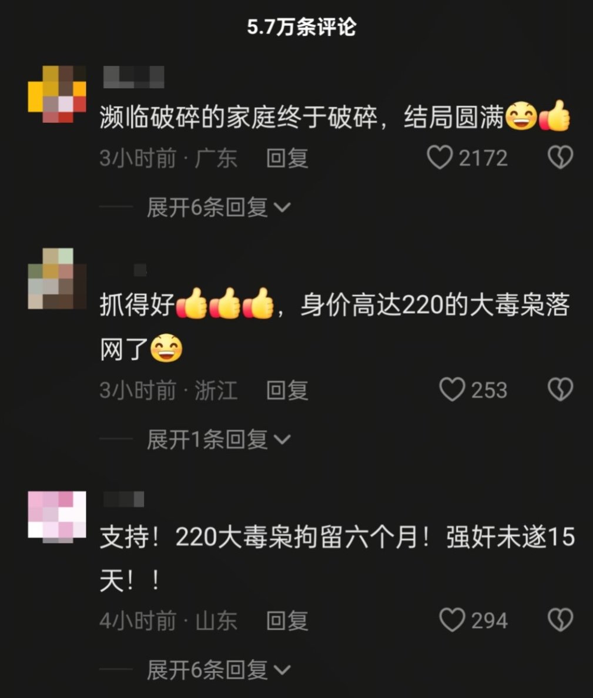Image resolution: width=593 pixels, height=698 pixels.
Task: Select the comment text starting with 抓得好
Action: click(x=335, y=326)
